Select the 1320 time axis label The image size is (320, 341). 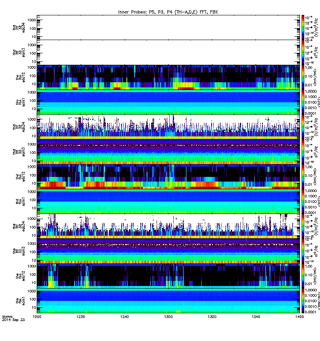point(212,317)
